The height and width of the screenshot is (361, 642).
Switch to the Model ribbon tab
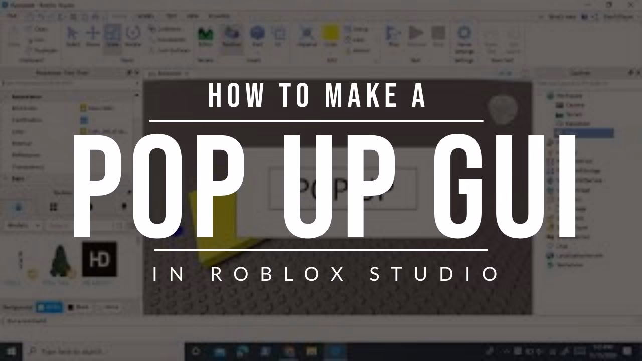click(x=146, y=16)
